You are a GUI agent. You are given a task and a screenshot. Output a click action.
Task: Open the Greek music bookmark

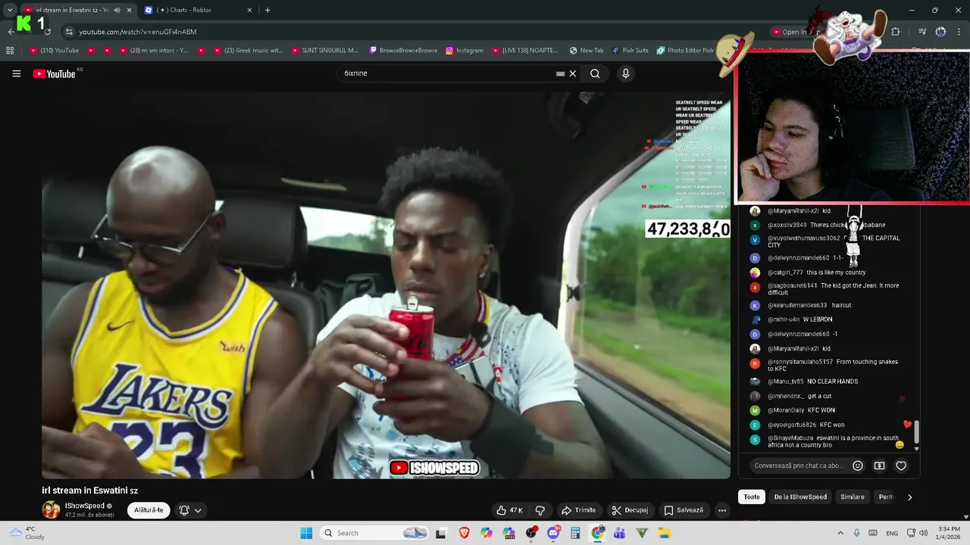(x=247, y=51)
